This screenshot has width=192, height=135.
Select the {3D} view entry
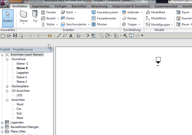coord(19,95)
